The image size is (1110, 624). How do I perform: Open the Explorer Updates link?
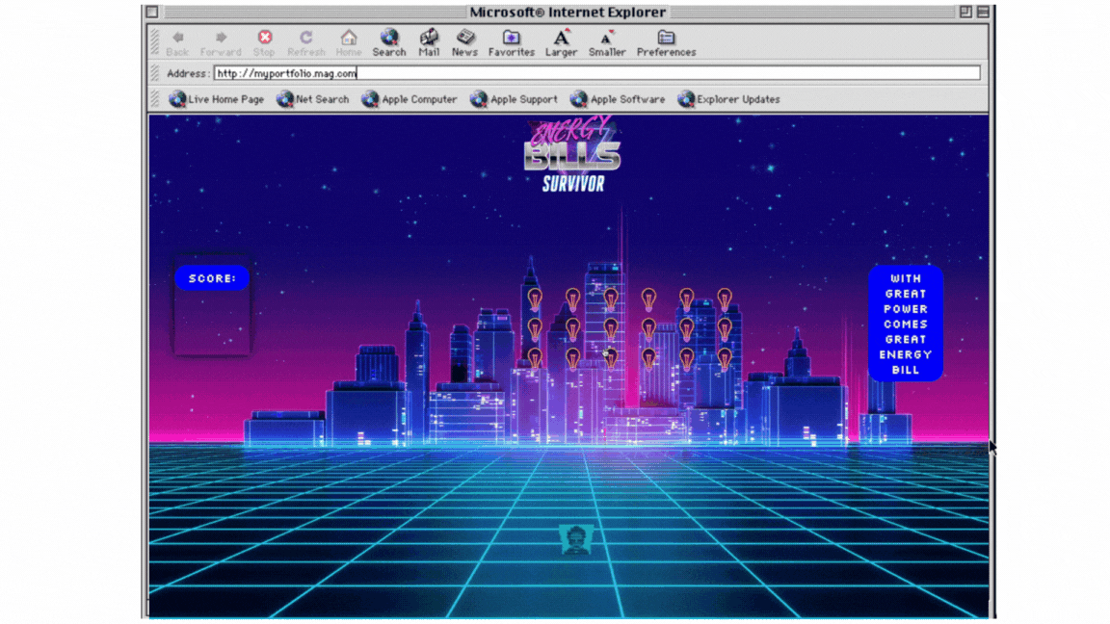pos(728,99)
